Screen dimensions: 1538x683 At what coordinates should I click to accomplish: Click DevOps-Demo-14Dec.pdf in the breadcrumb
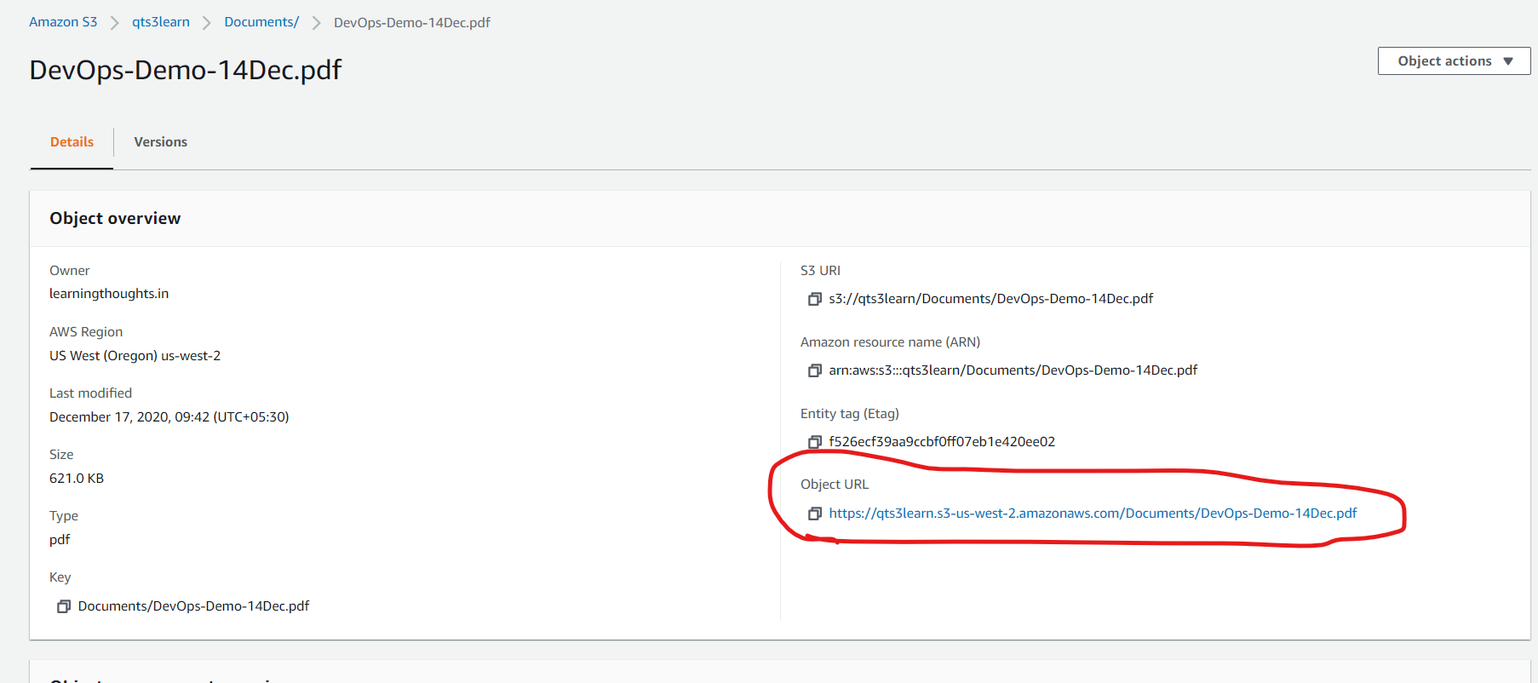pyautogui.click(x=412, y=23)
